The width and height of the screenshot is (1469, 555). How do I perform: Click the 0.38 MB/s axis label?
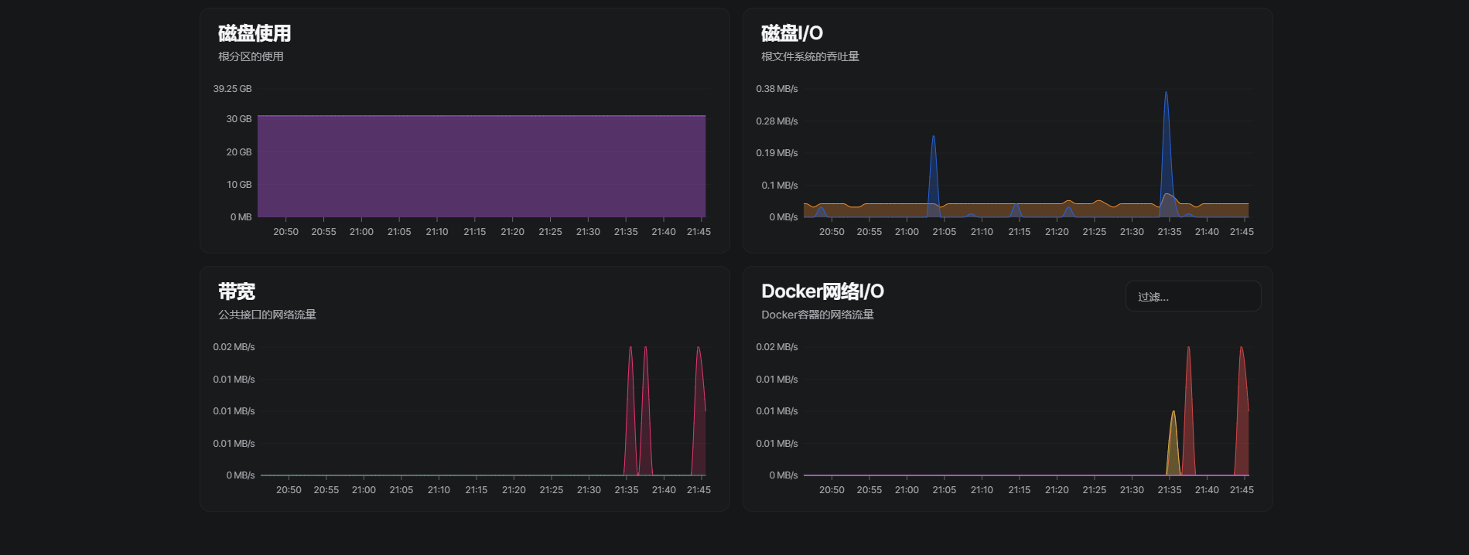777,89
